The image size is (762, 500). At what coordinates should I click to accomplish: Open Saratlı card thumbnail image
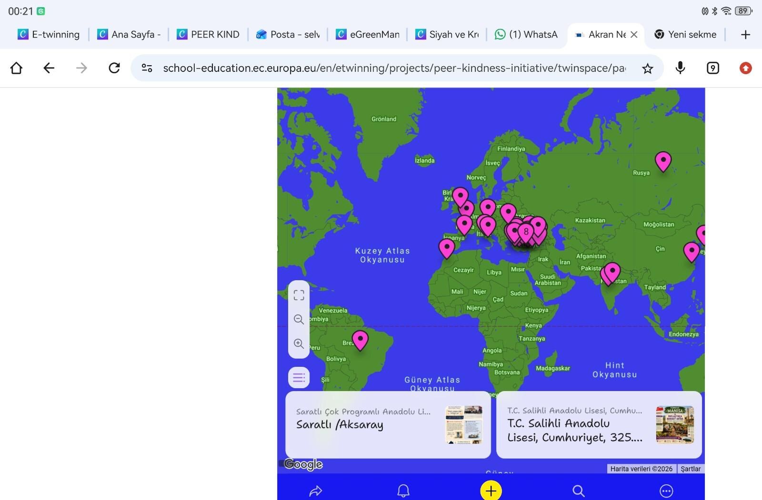[x=464, y=425]
